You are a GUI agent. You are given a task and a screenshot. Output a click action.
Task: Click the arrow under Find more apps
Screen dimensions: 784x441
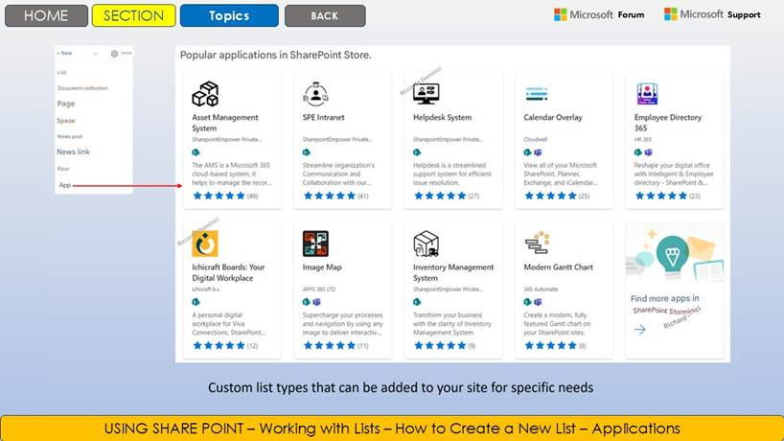click(639, 330)
